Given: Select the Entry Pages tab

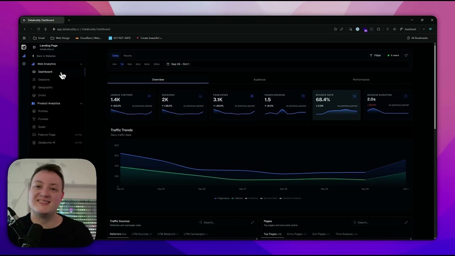Looking at the screenshot, I should (296, 234).
